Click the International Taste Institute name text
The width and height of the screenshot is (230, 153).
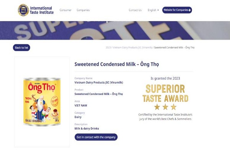coord(41,10)
